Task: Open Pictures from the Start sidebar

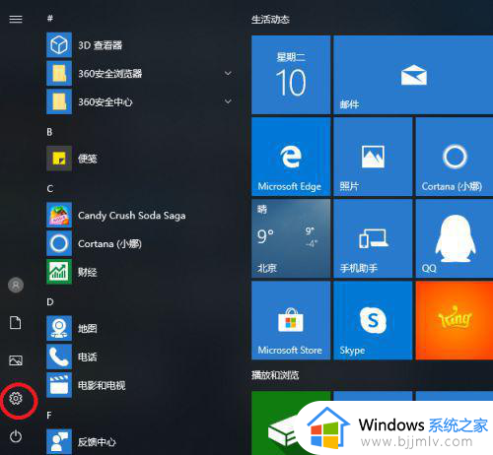Action: pos(16,360)
